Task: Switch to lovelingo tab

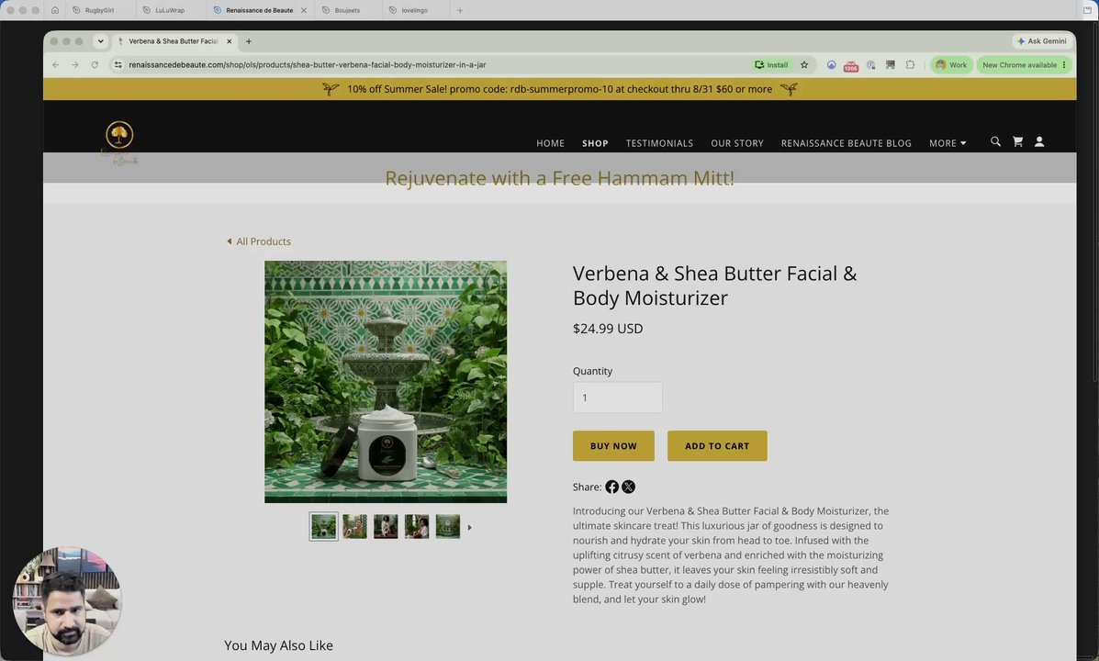Action: 414,10
